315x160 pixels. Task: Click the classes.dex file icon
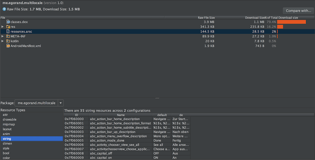[x=8, y=22]
